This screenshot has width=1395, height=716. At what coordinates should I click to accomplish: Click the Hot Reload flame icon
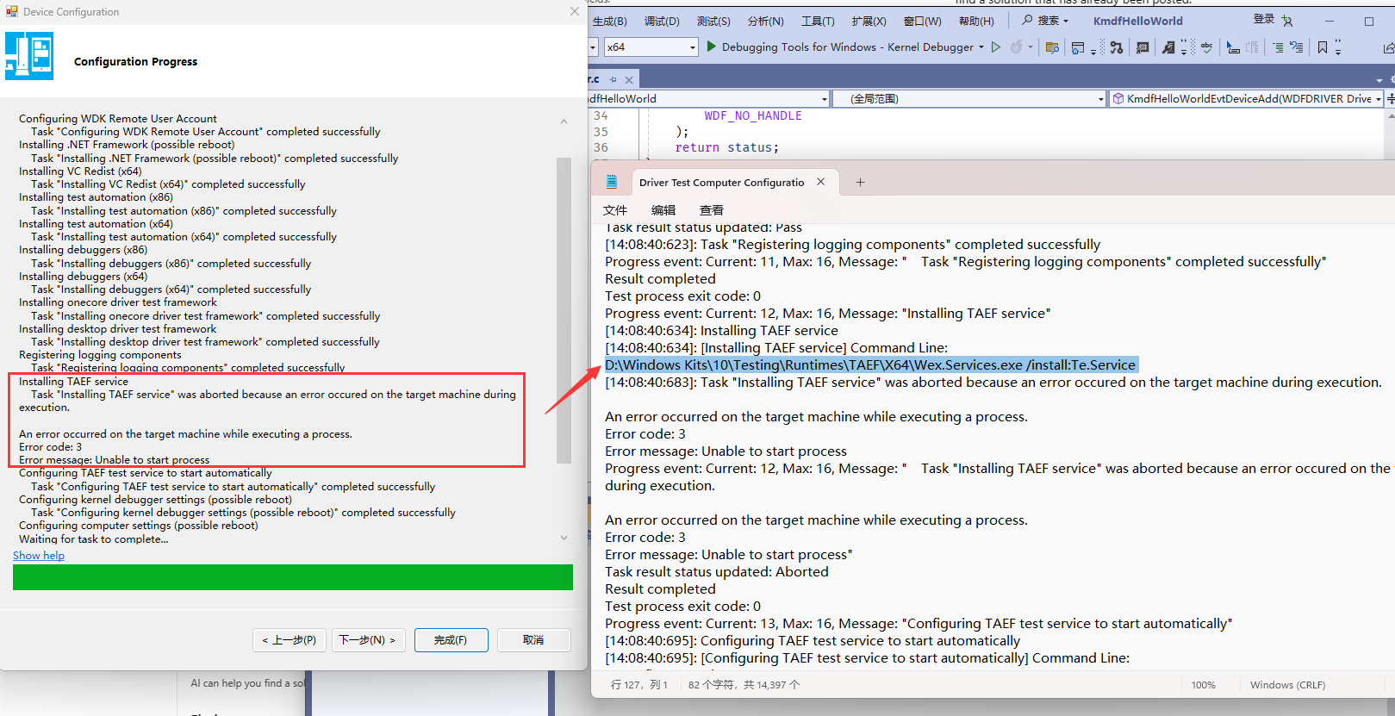[x=1017, y=47]
